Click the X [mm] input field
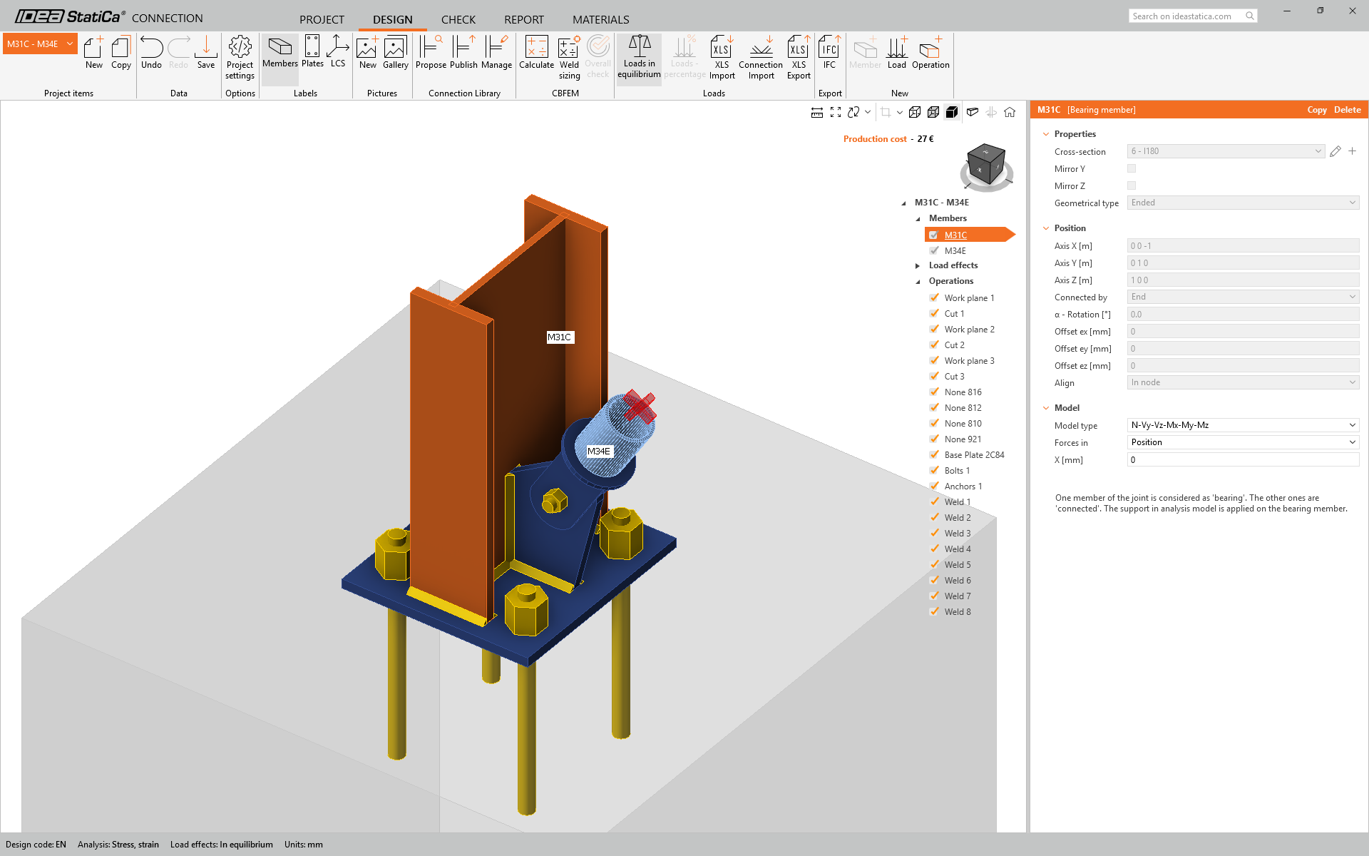 click(x=1243, y=460)
